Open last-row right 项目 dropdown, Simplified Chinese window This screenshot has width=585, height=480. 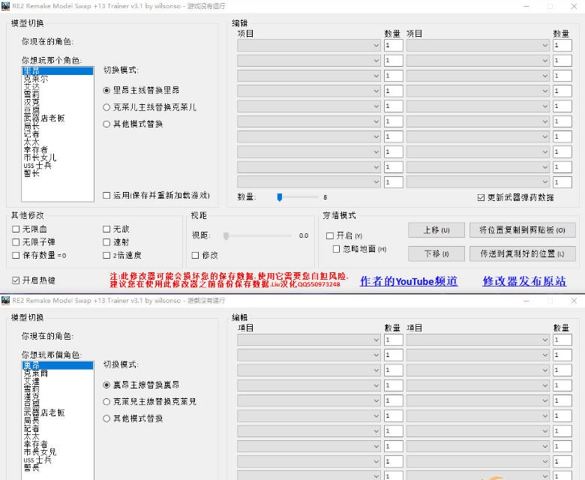(478, 182)
